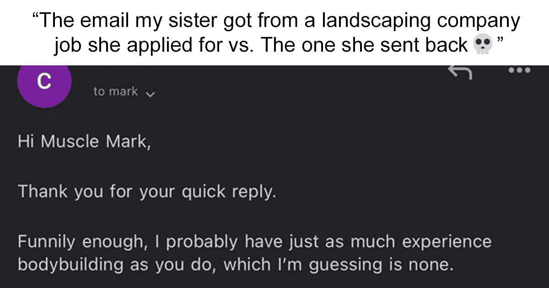Image resolution: width=549 pixels, height=288 pixels.
Task: Click the purple sender avatar C
Action: [x=43, y=83]
